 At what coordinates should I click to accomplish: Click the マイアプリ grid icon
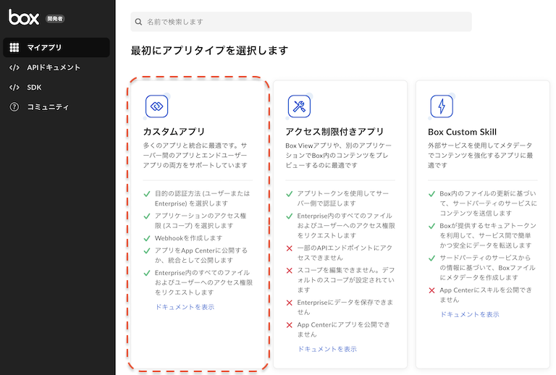14,48
